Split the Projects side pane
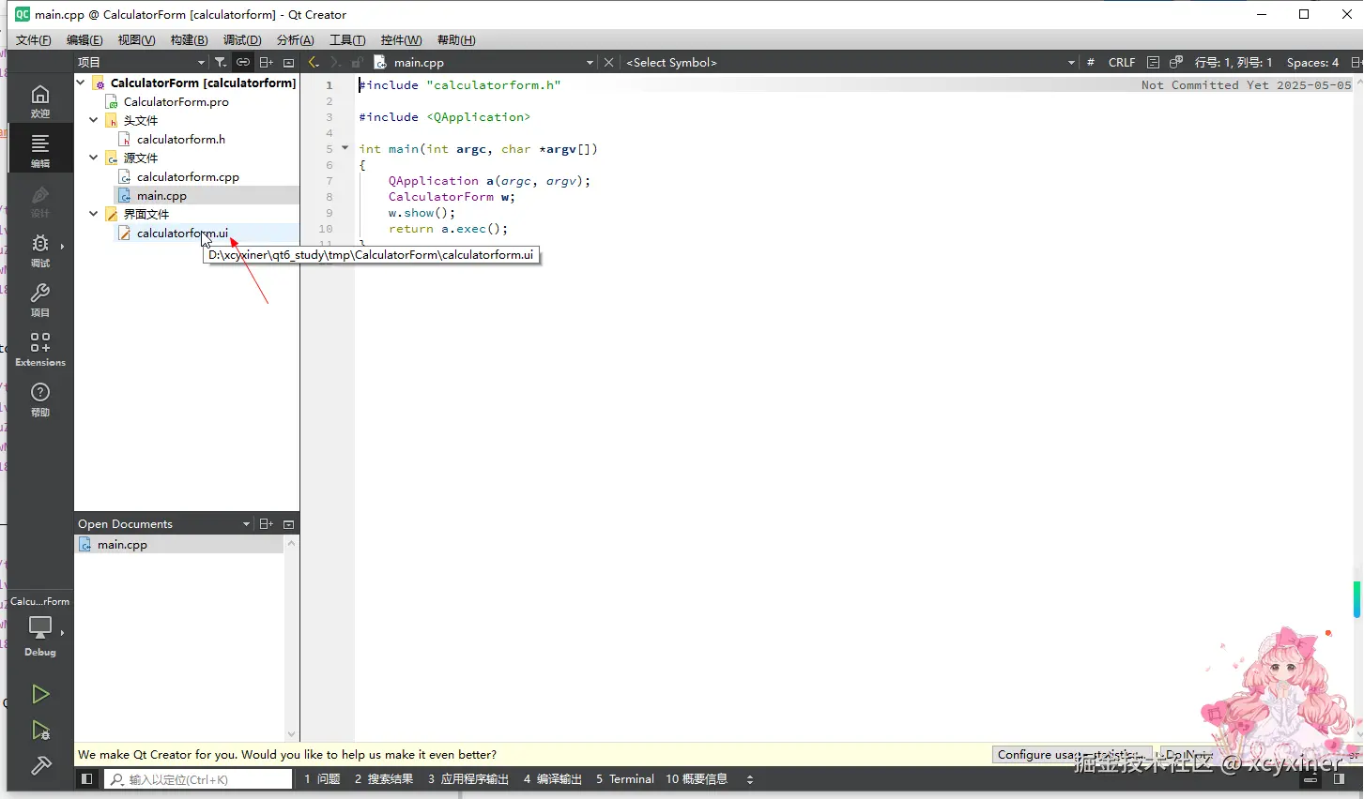Screen dimensions: 1364x799 click(x=267, y=63)
